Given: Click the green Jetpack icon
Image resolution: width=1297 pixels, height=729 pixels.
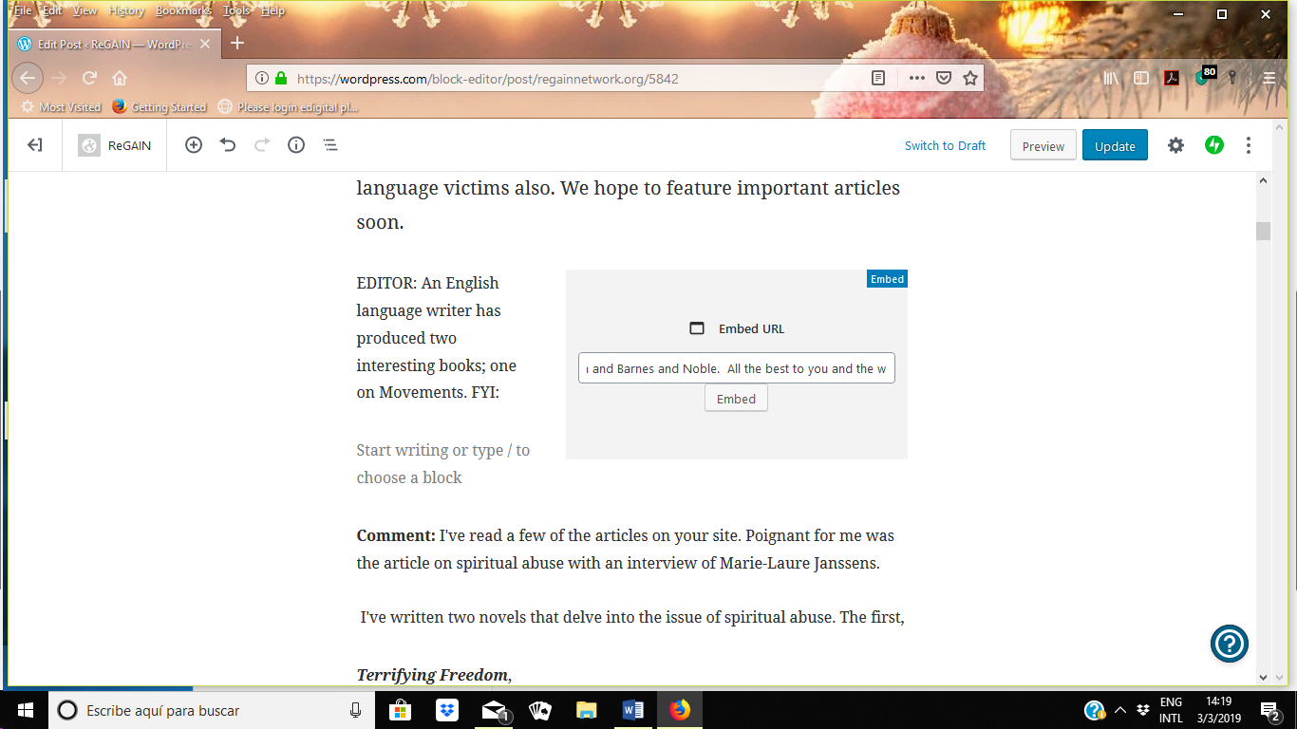Looking at the screenshot, I should [x=1213, y=145].
